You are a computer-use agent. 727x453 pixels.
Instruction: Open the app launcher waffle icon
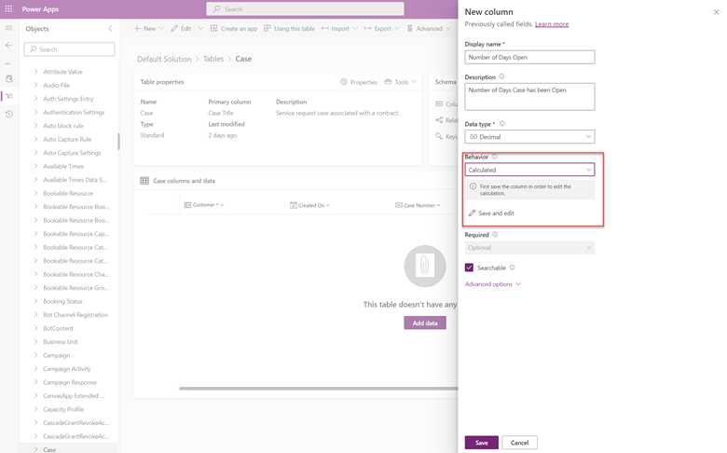click(x=9, y=8)
